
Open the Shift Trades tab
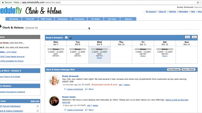tap(46, 19)
